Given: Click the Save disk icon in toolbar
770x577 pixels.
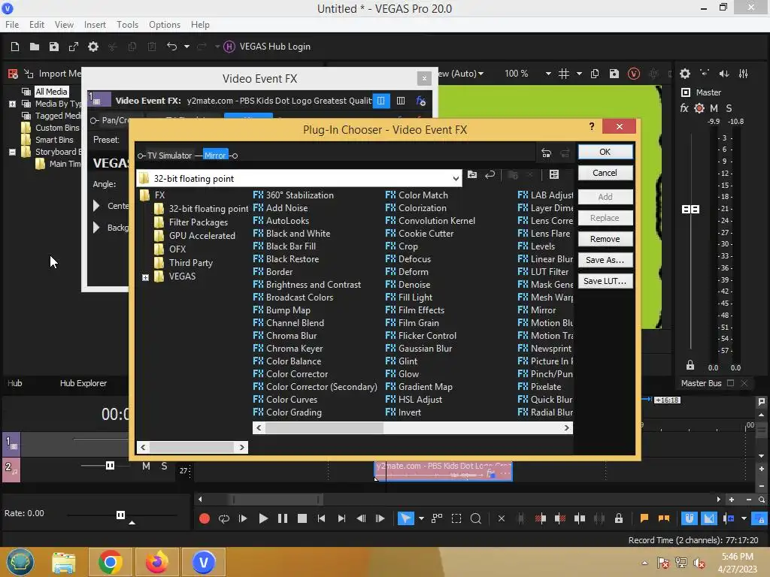Looking at the screenshot, I should tap(54, 47).
